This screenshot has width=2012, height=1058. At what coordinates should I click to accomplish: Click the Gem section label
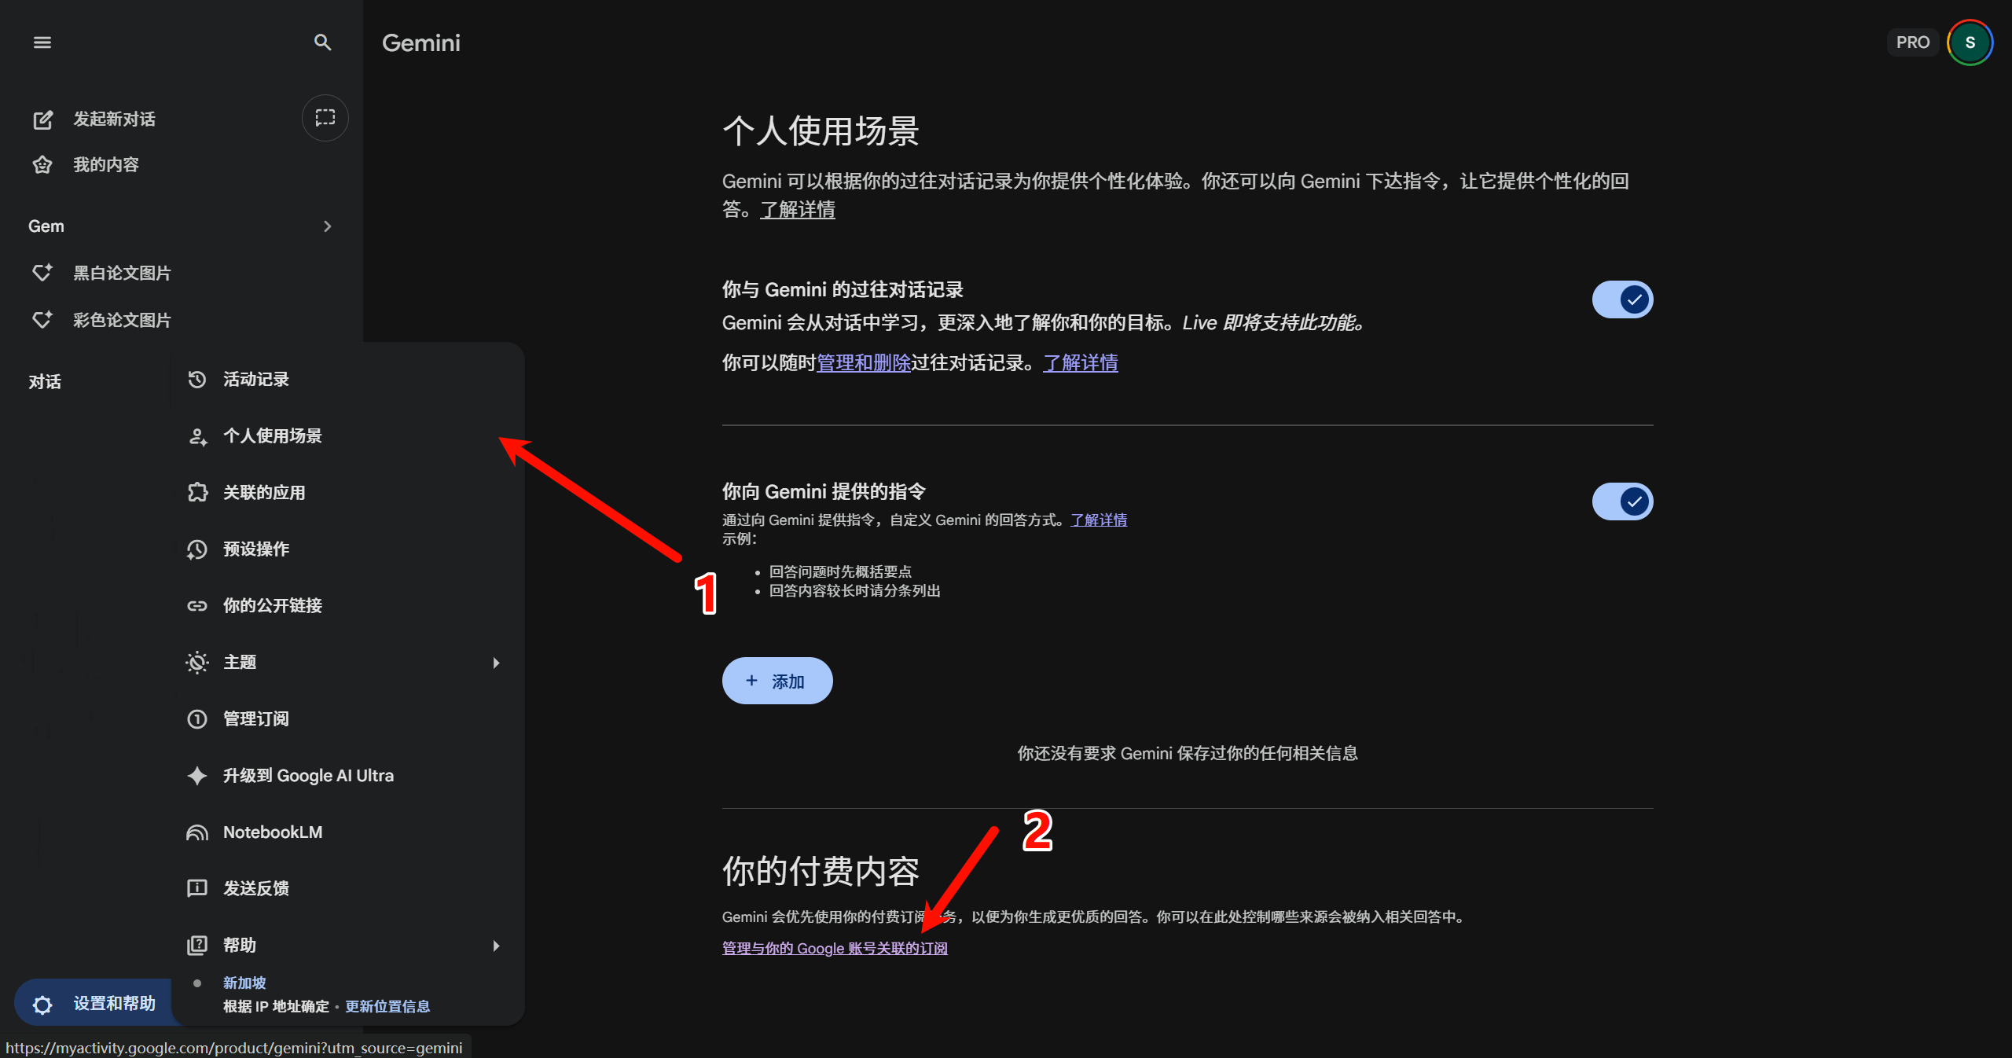[46, 226]
